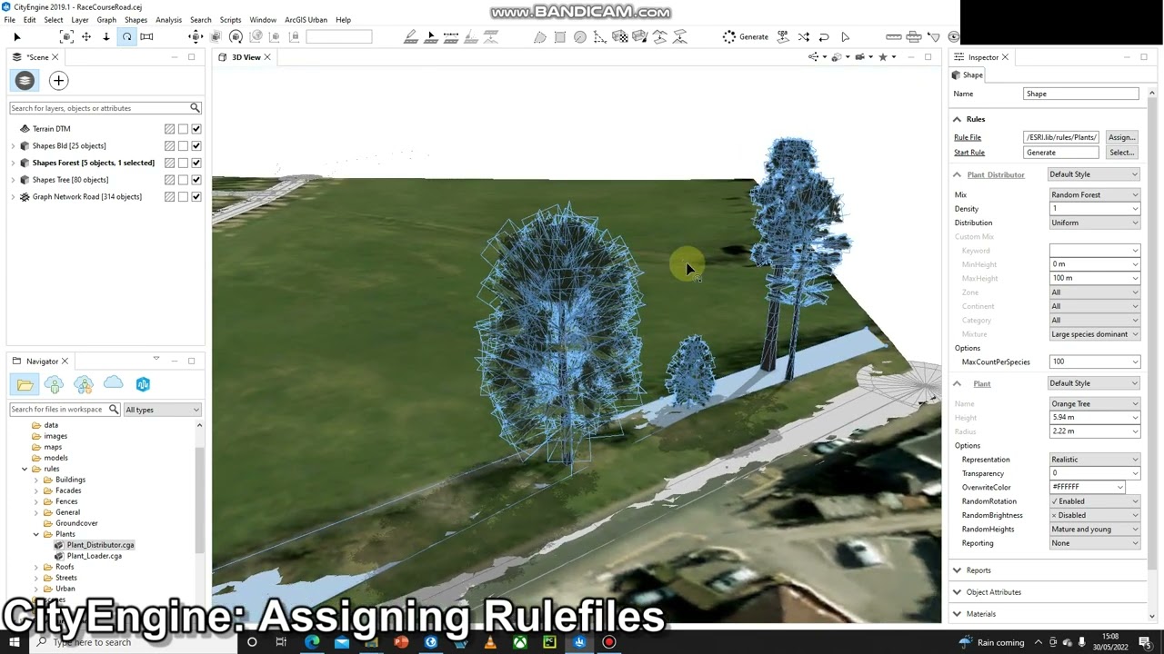Toggle lock box of Shapes Forest layer
The width and height of the screenshot is (1164, 654).
pyautogui.click(x=183, y=163)
